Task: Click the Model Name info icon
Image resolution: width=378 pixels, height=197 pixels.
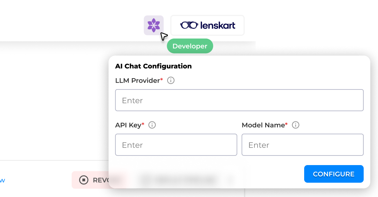Action: (296, 125)
